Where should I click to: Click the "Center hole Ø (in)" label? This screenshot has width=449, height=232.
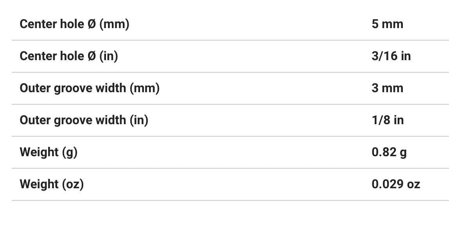[x=69, y=56]
